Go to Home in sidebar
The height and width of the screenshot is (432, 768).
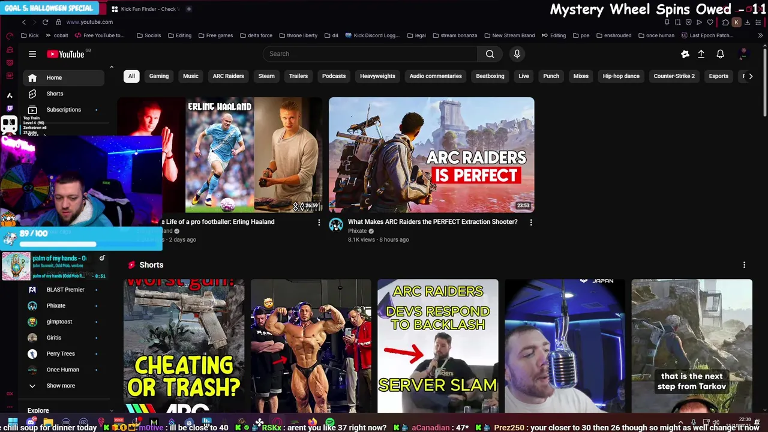(x=64, y=78)
